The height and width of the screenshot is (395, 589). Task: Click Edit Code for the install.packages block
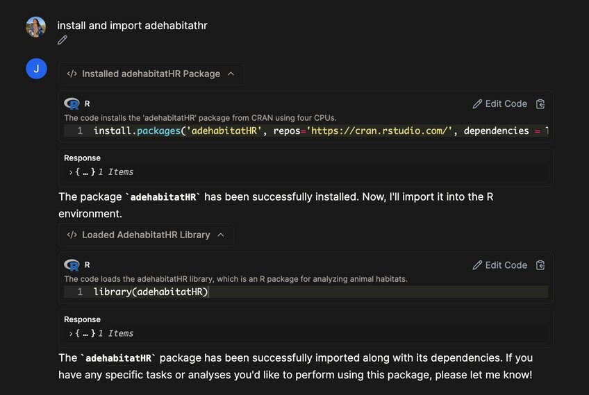click(500, 103)
